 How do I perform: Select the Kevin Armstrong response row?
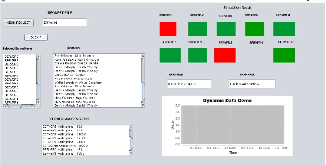[97, 60]
